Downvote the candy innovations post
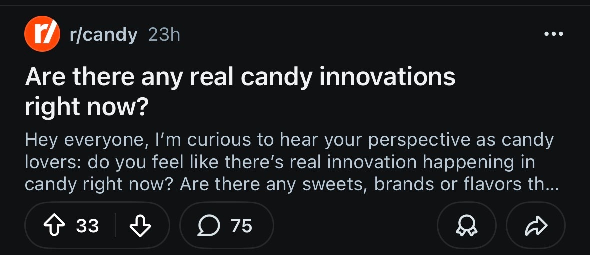Screen dimensions: 590x255 140,226
